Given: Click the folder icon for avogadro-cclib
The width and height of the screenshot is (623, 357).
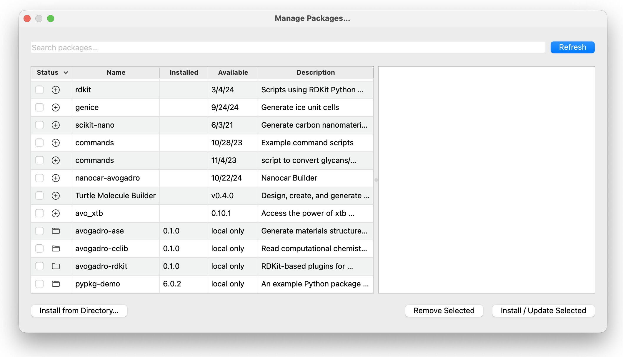Looking at the screenshot, I should (56, 248).
